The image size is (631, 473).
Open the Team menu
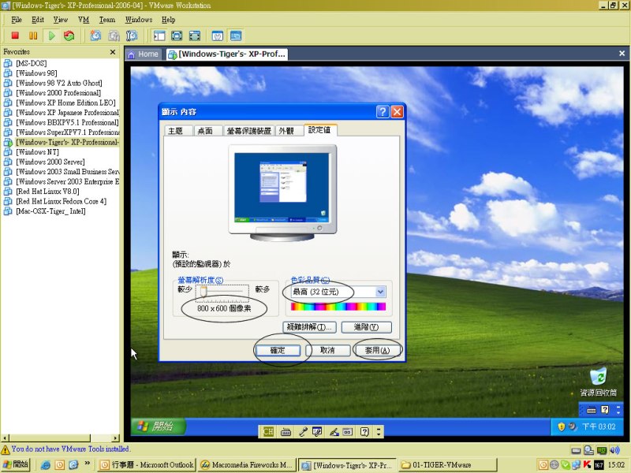[107, 20]
